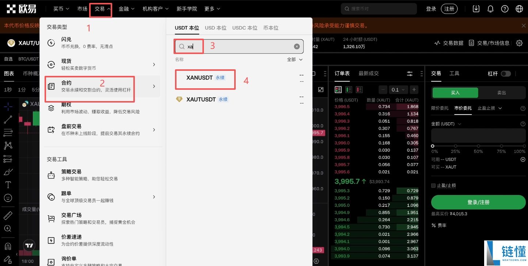Expand the 金融 header dropdown
528x266 pixels.
coord(126,9)
